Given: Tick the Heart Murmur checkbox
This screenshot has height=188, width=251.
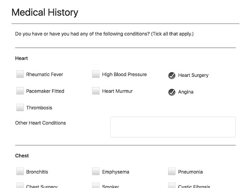Looking at the screenshot, I should point(96,91).
